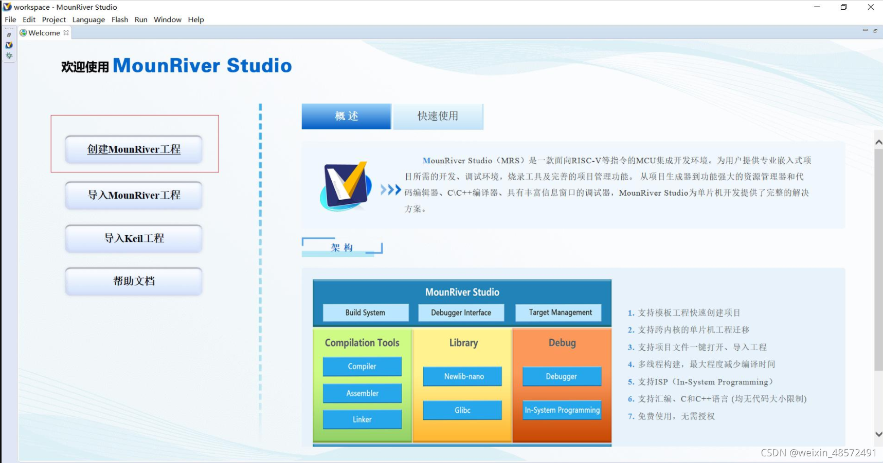Screen dimensions: 883x463
Task: Click the MounRiver Studio logo image
Action: 346,186
